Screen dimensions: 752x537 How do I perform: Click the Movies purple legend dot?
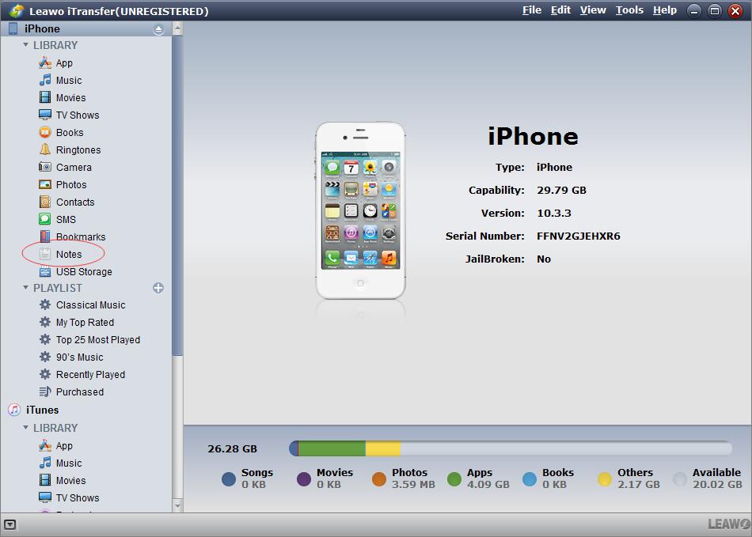tap(304, 479)
